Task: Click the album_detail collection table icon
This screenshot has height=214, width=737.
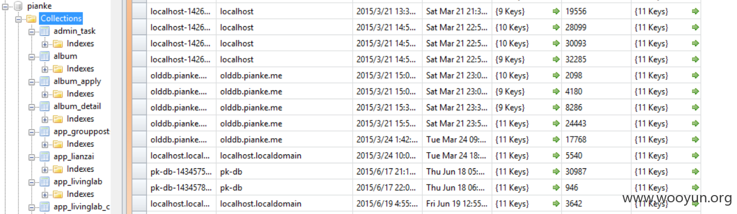Action: pyautogui.click(x=45, y=106)
